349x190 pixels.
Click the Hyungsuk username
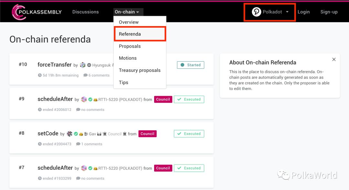(101, 65)
